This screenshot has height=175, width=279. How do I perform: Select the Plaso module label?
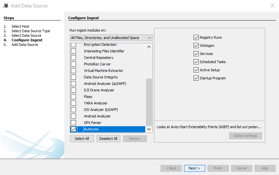tap(88, 97)
